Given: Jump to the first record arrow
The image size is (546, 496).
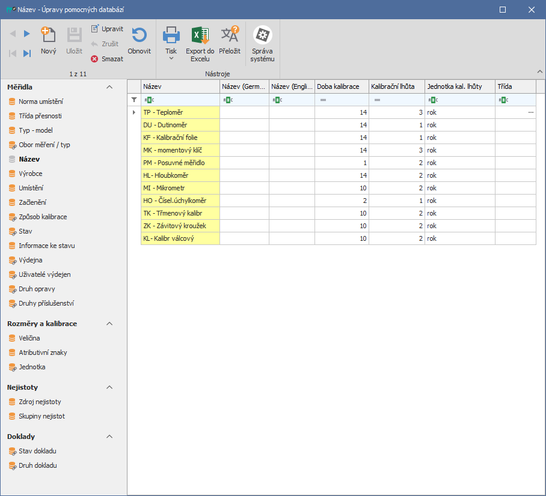Looking at the screenshot, I should point(13,53).
